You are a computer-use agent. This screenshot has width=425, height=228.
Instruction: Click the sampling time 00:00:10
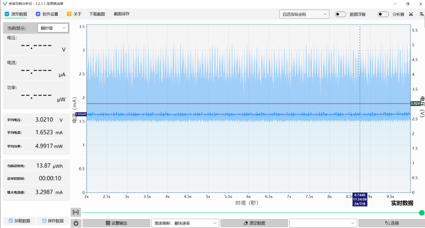pos(50,178)
